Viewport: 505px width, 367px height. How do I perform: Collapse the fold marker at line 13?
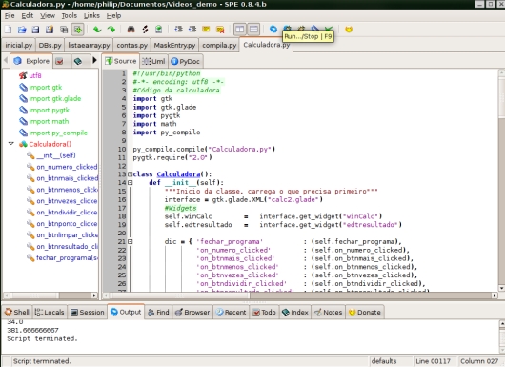[131, 174]
